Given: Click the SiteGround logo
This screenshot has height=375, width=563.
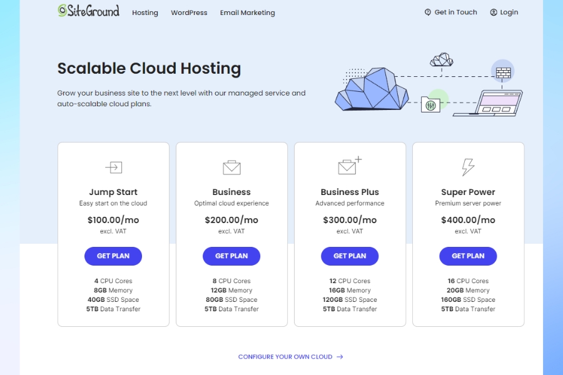Looking at the screenshot, I should [x=88, y=11].
